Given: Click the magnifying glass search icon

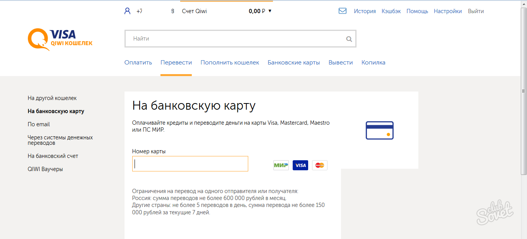Looking at the screenshot, I should point(349,39).
